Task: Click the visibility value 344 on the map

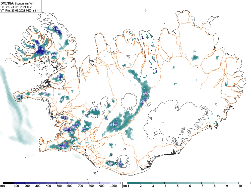Action: tap(115, 125)
